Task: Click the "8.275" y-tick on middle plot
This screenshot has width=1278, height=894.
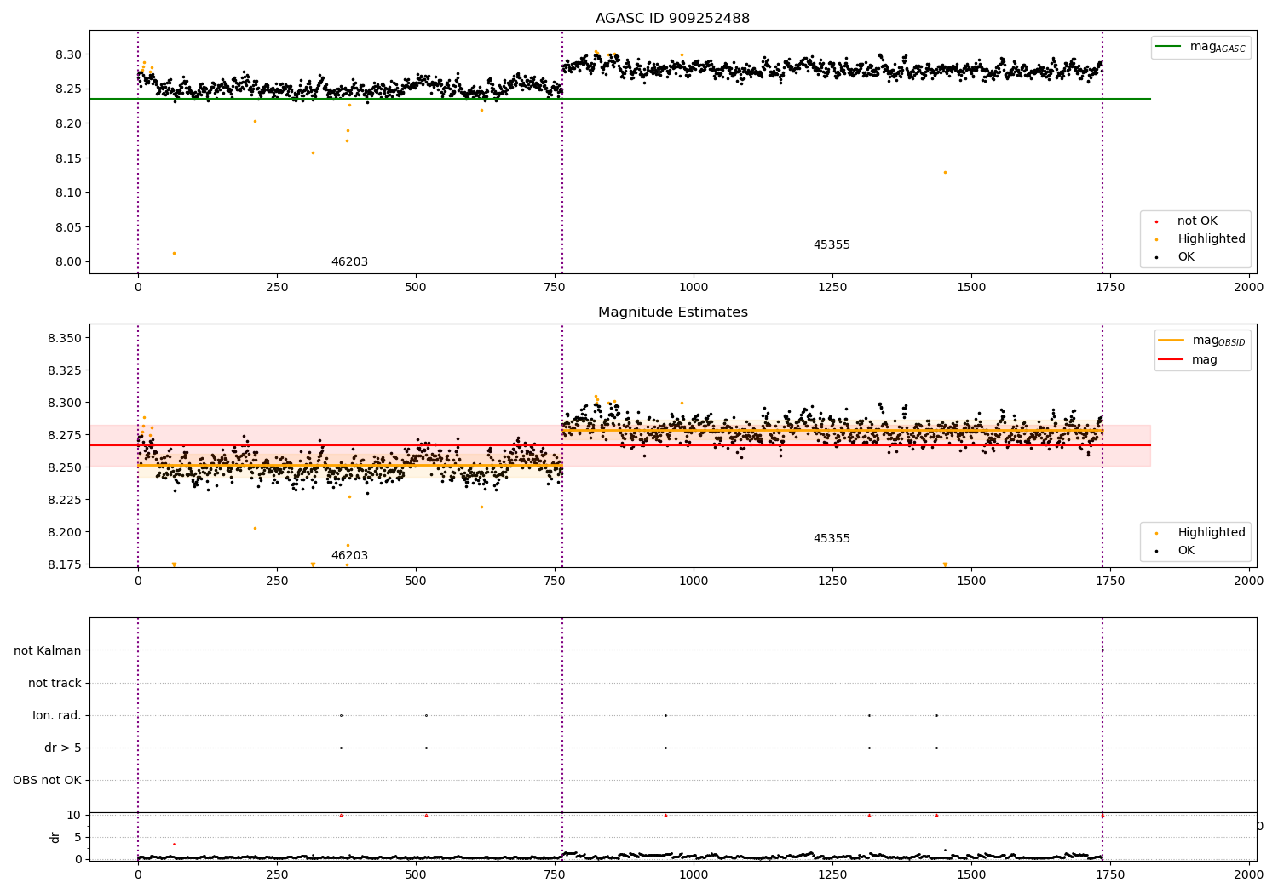Action: pos(65,436)
